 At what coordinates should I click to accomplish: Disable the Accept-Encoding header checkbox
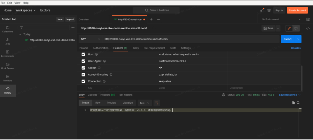pyautogui.click(x=83, y=75)
